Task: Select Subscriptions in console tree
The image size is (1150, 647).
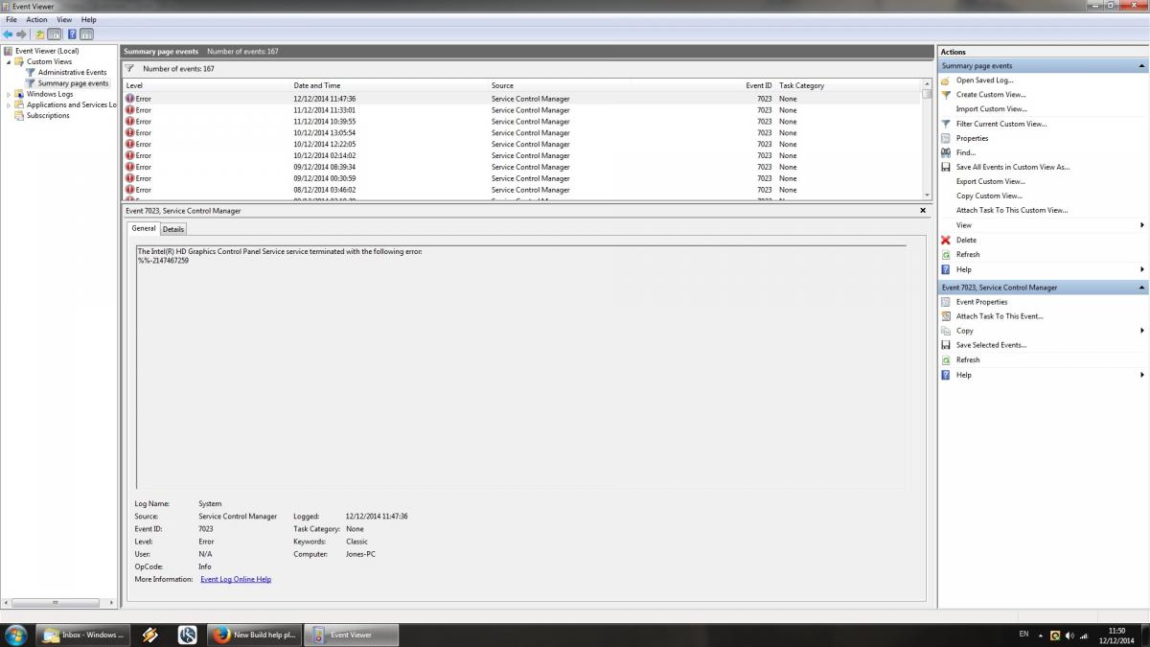Action: (x=48, y=116)
